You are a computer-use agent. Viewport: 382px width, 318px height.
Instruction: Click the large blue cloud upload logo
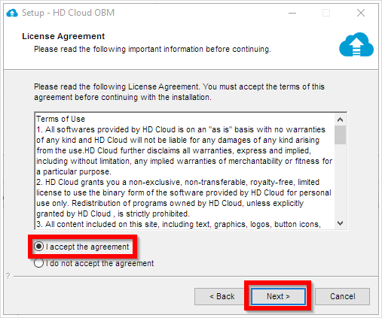pos(356,44)
